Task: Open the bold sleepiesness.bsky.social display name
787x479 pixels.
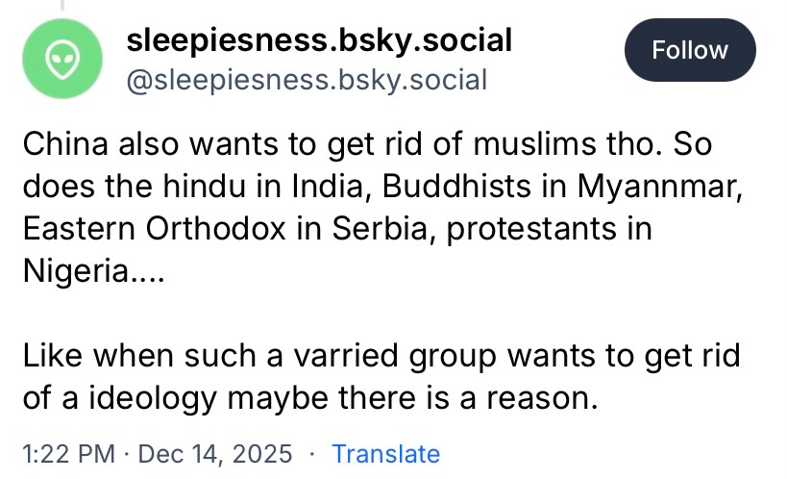Action: 319,40
